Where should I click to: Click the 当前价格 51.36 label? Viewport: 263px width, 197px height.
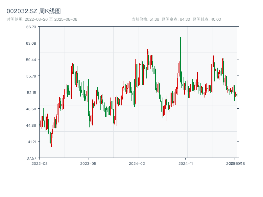tap(145, 19)
